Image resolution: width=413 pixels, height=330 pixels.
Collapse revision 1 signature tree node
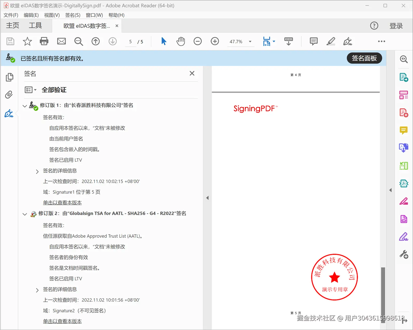[x=25, y=106]
